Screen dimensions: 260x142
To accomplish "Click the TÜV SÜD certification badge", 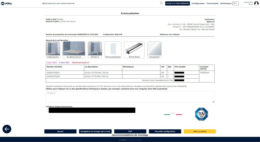I will click(x=201, y=114).
